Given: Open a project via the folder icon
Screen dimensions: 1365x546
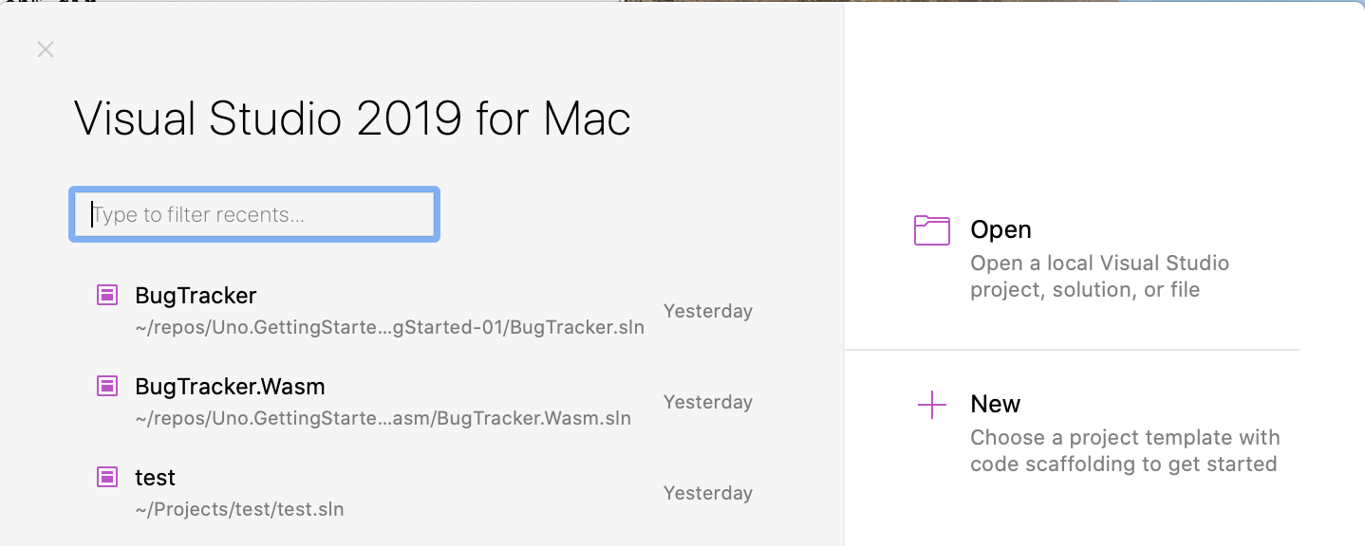Looking at the screenshot, I should click(931, 229).
